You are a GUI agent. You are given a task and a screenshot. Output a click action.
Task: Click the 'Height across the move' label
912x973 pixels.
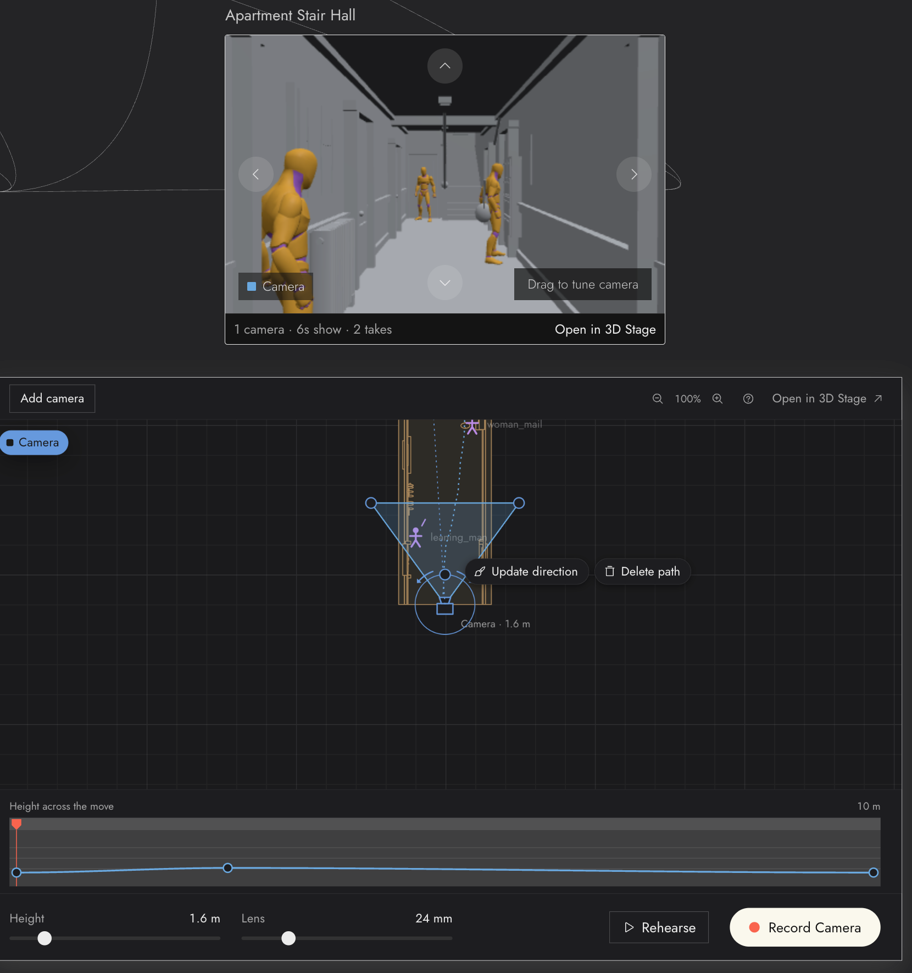pyautogui.click(x=62, y=806)
